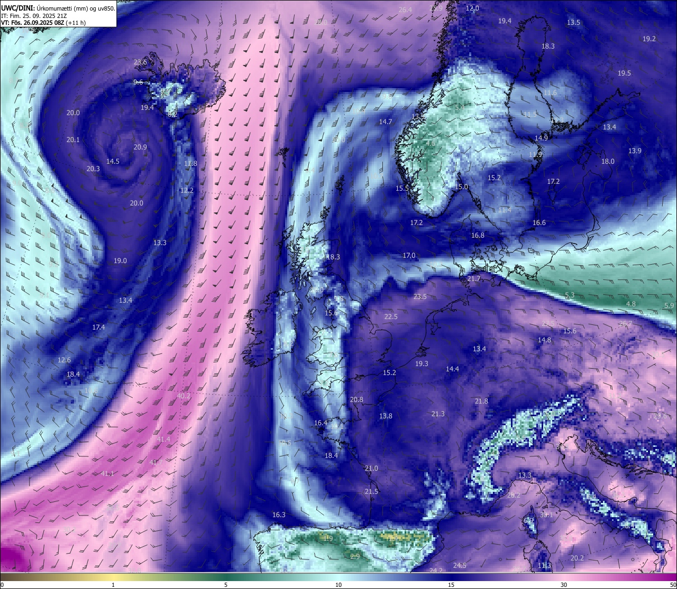677x589 pixels.
Task: Click the 11.8 value on the map
Action: tap(190, 163)
